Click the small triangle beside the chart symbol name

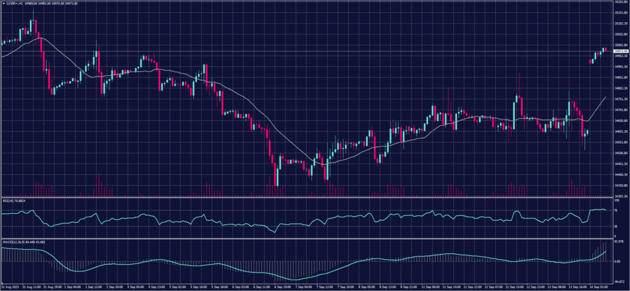click(2, 4)
